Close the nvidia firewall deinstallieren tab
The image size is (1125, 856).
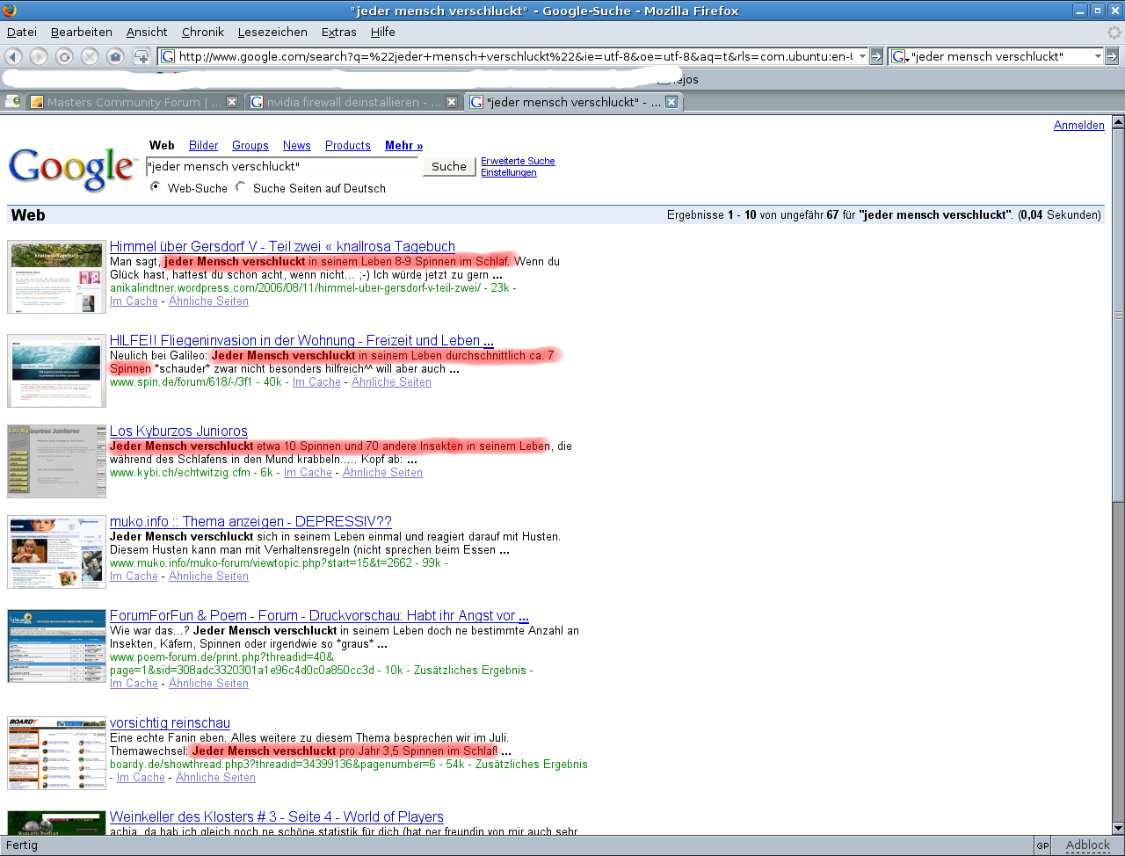tap(452, 102)
